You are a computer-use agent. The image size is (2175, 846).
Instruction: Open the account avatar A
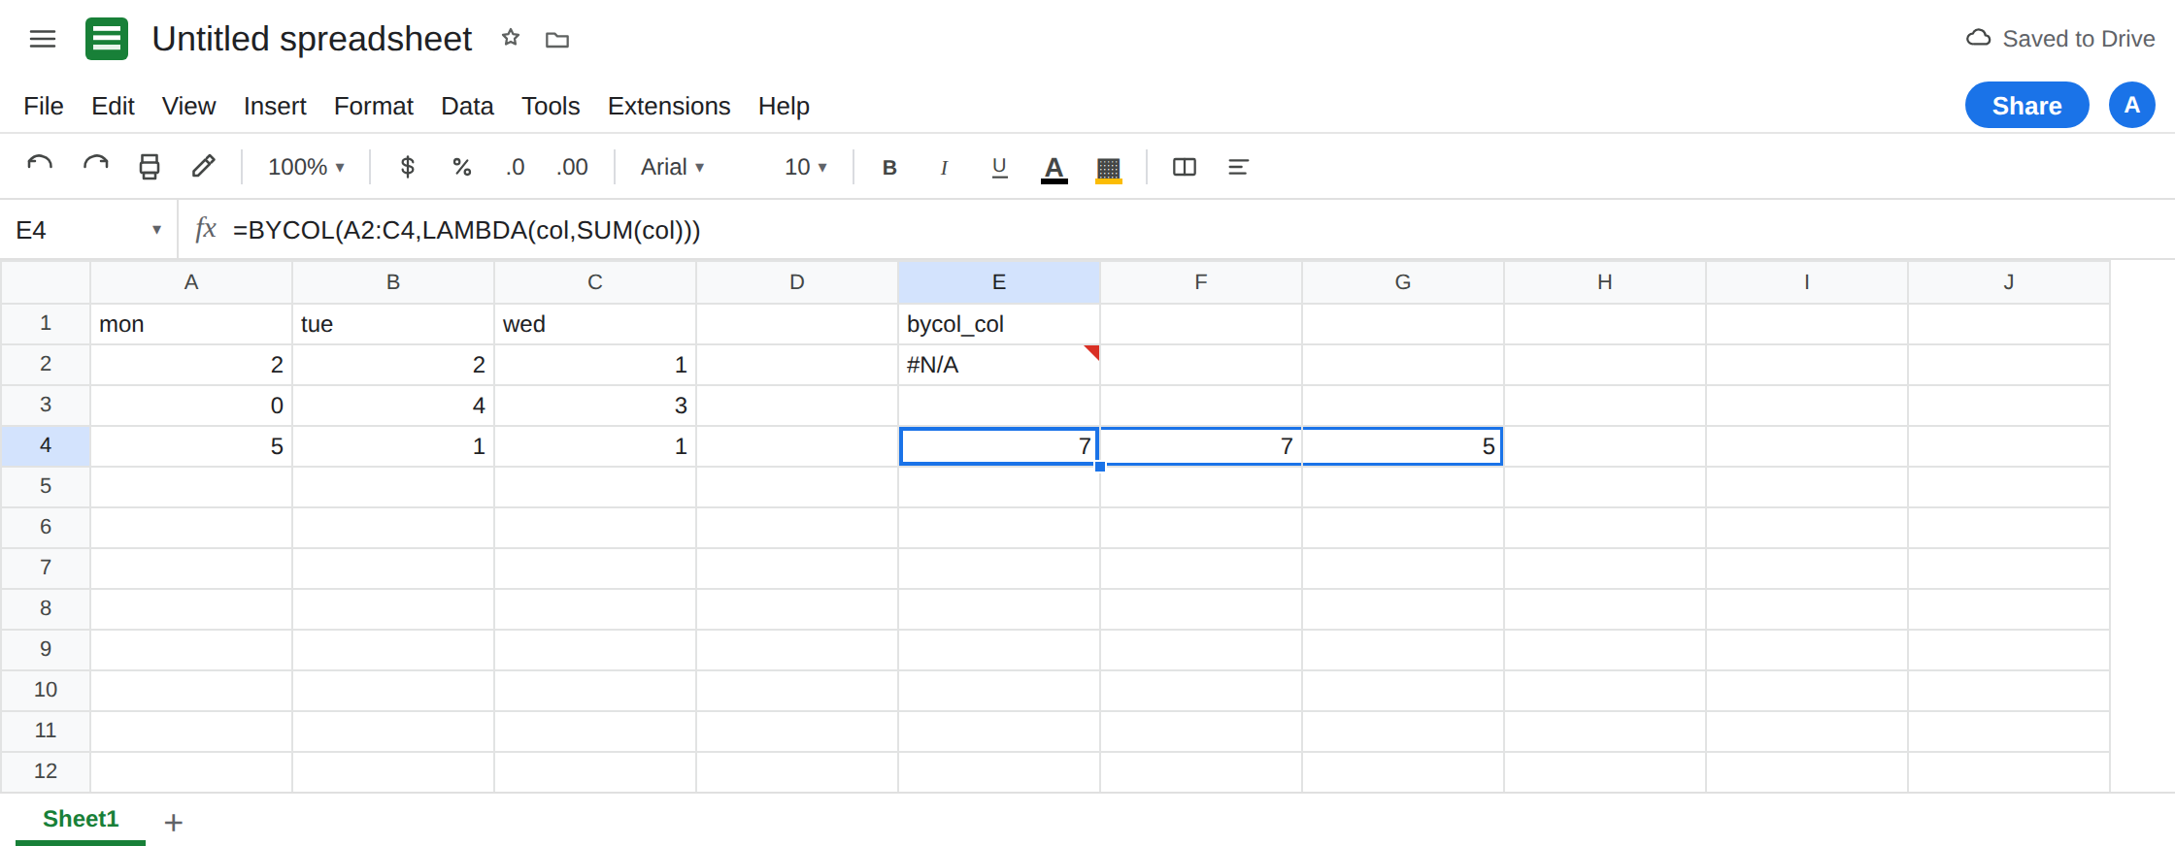point(2132,105)
